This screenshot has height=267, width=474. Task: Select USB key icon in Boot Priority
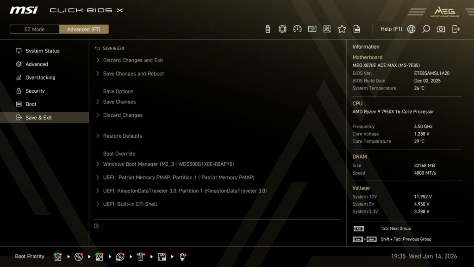pos(141,257)
